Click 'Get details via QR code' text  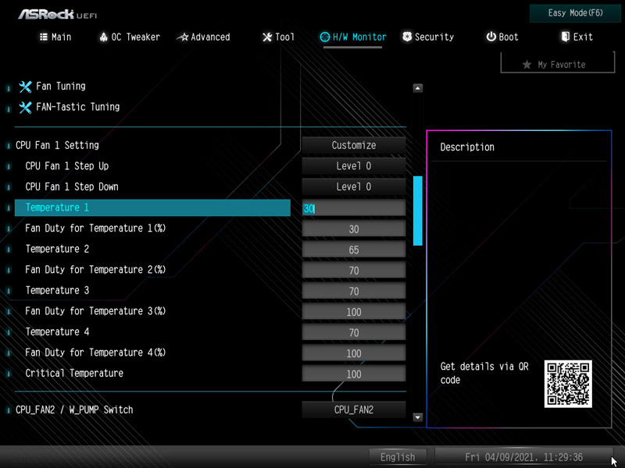tap(484, 373)
